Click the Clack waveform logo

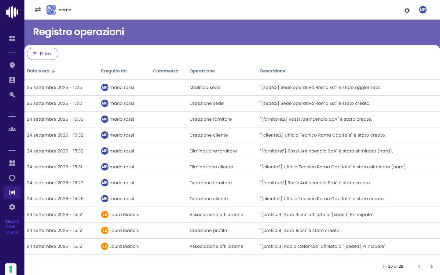[12, 12]
